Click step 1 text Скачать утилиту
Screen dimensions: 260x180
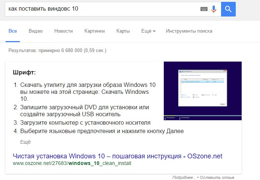click(x=88, y=92)
